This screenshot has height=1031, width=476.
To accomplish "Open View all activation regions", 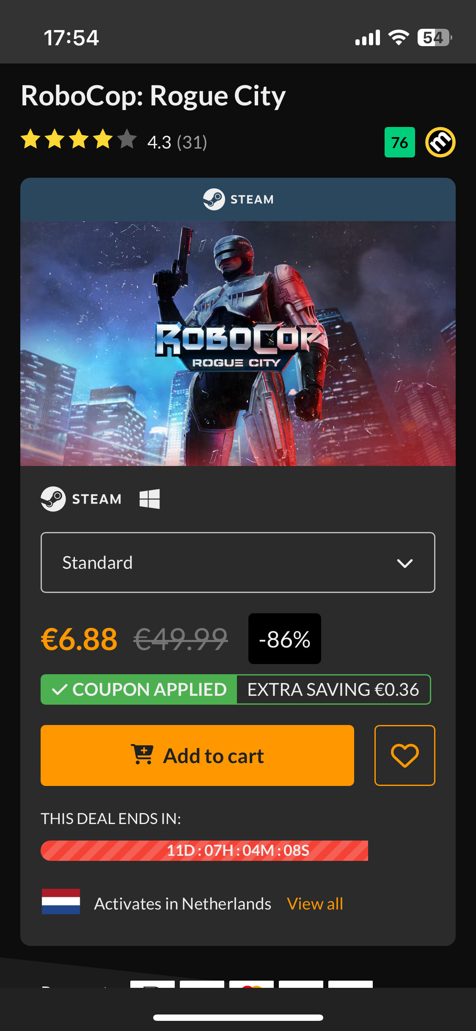I will click(x=315, y=904).
